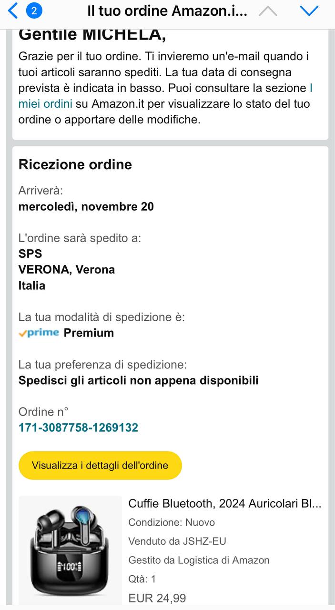Viewport: 335px width, 610px height.
Task: Tap the "EUR 24,99" item price
Action: (x=157, y=598)
